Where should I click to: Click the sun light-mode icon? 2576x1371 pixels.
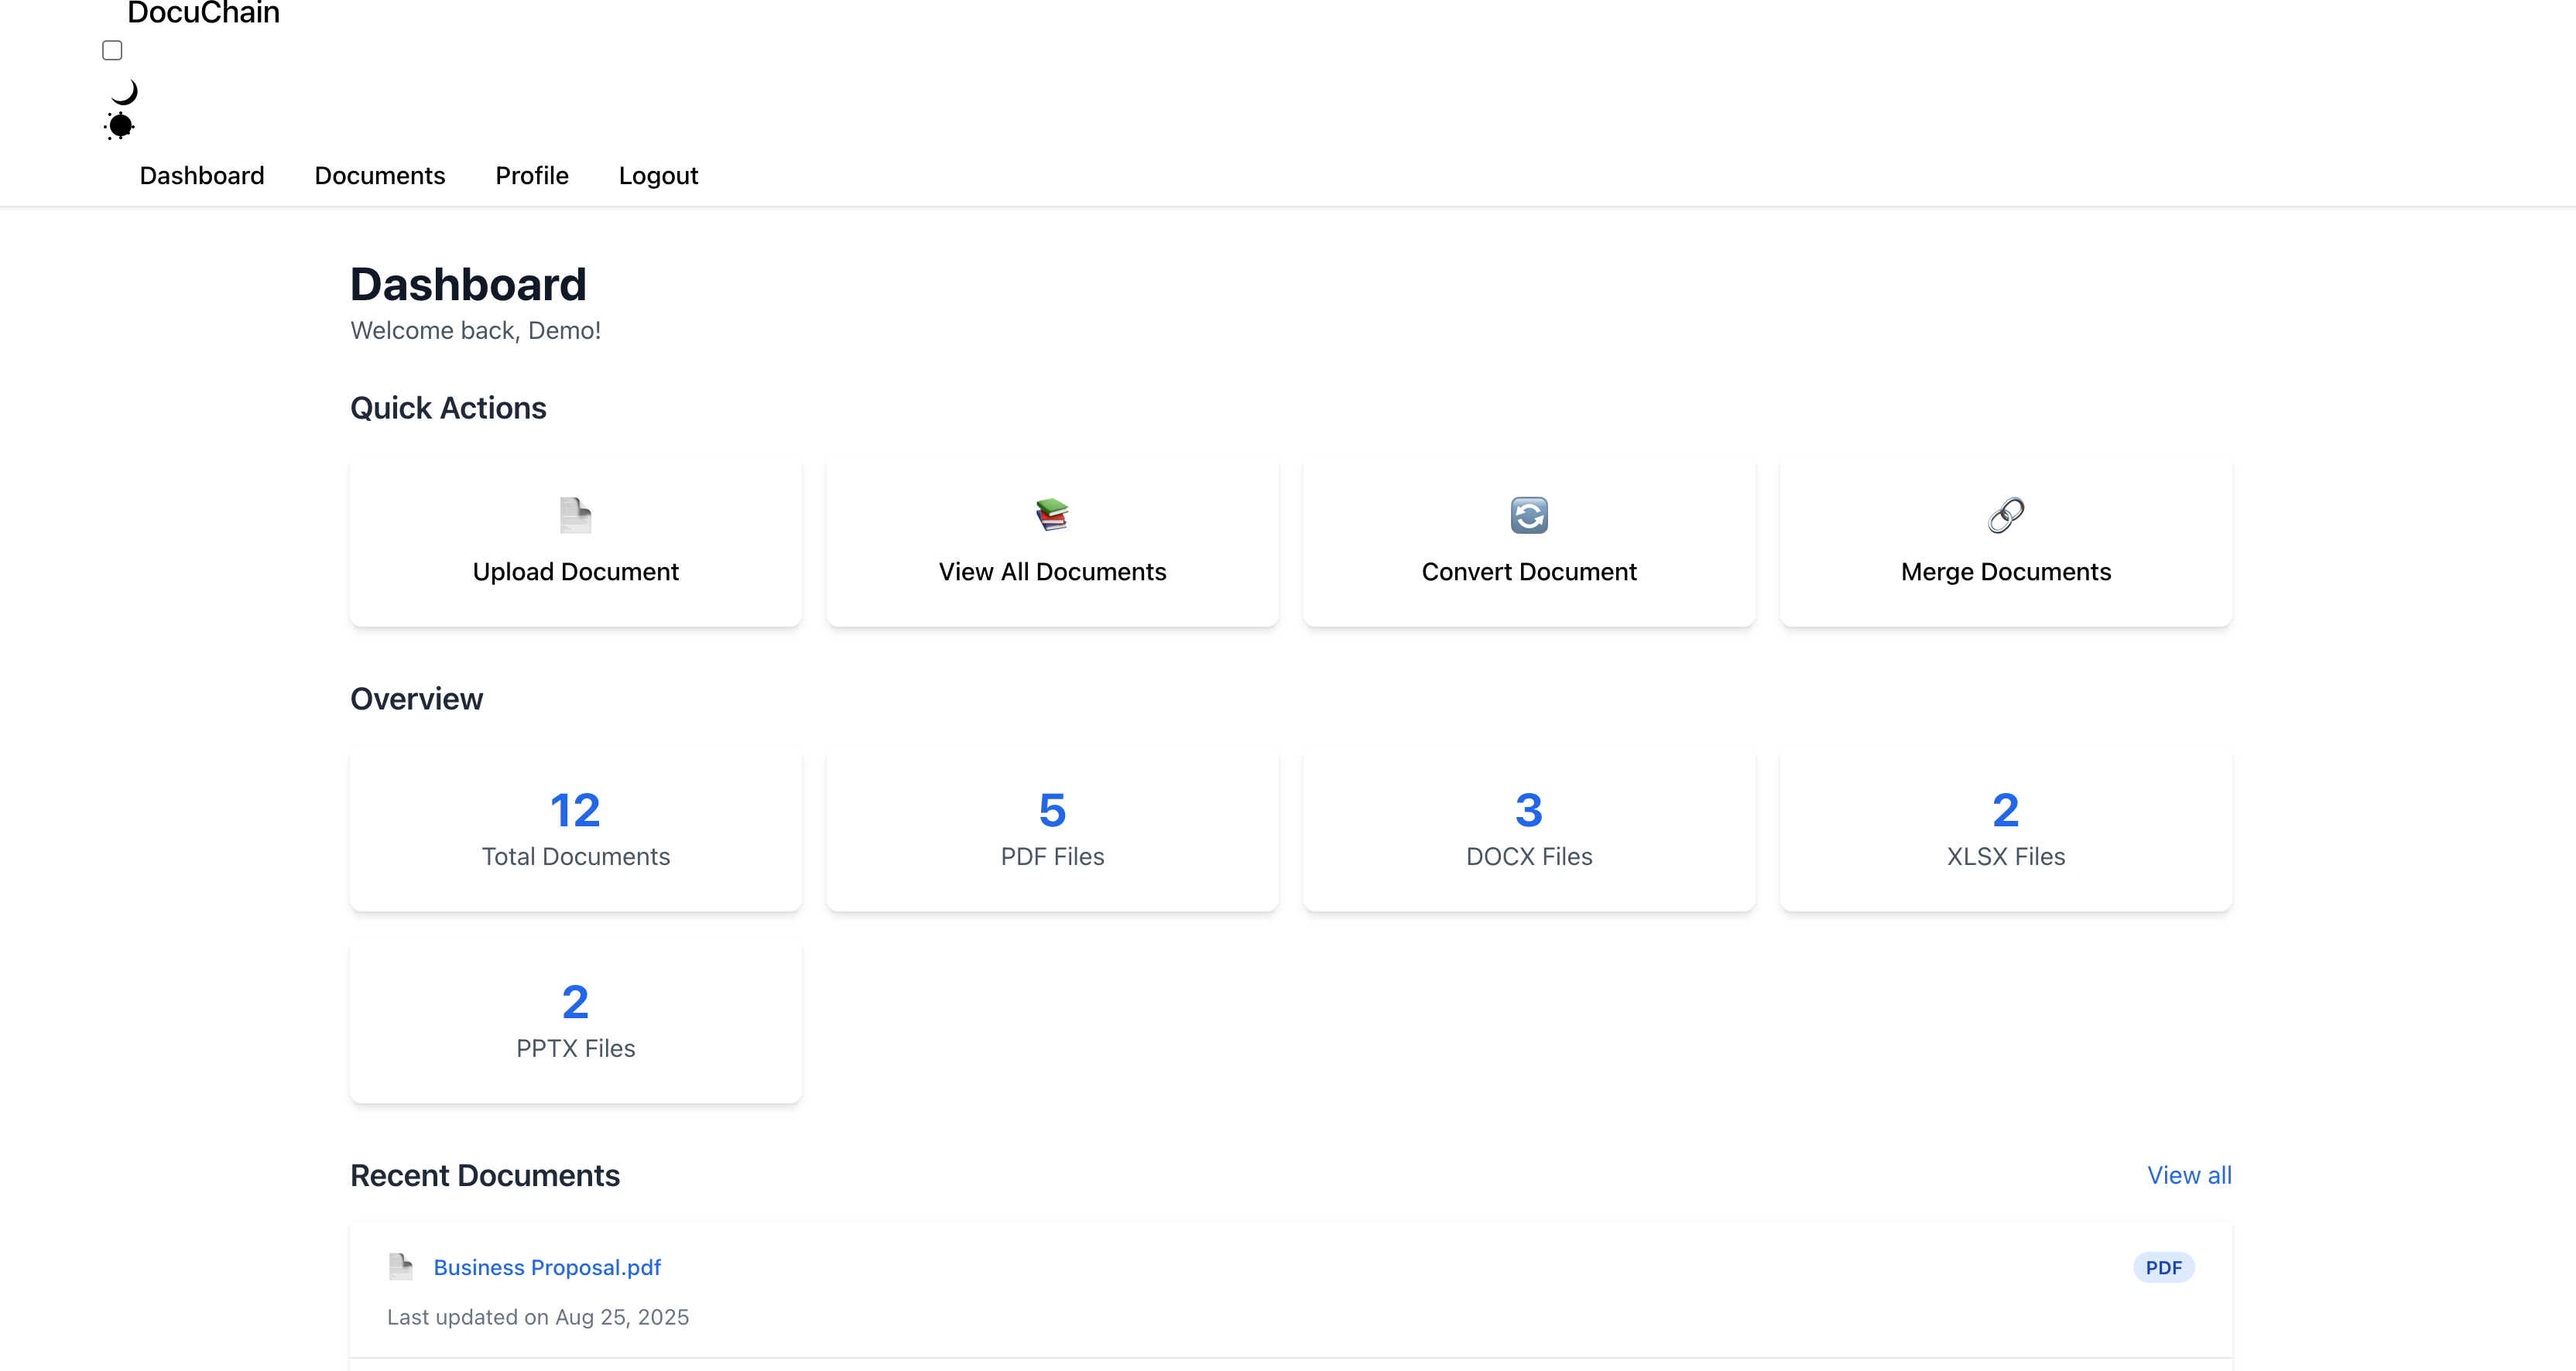(120, 126)
